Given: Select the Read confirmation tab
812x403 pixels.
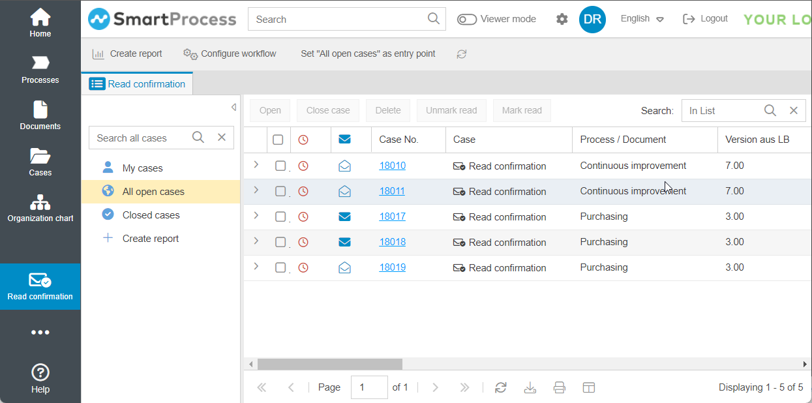Looking at the screenshot, I should (x=138, y=84).
